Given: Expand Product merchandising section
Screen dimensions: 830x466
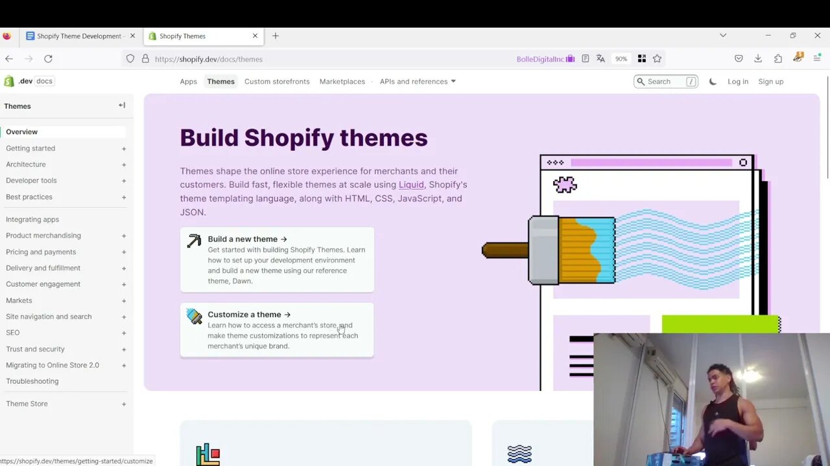Looking at the screenshot, I should [x=124, y=236].
